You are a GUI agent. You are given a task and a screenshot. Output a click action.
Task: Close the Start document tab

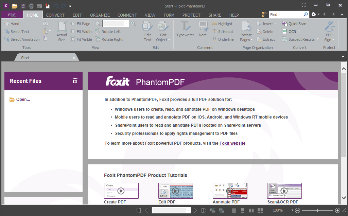coord(74,58)
